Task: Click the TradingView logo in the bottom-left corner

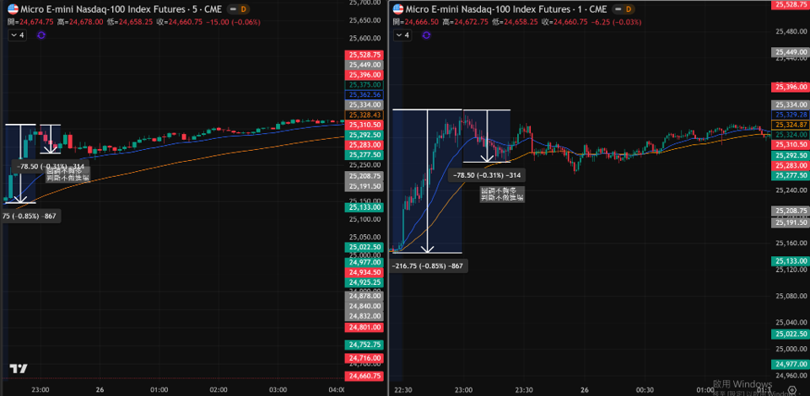Action: pos(17,369)
